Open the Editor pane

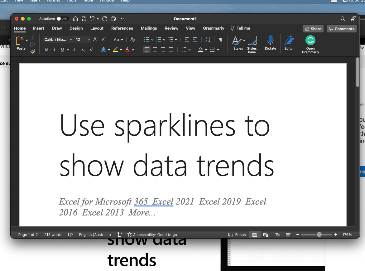[289, 43]
